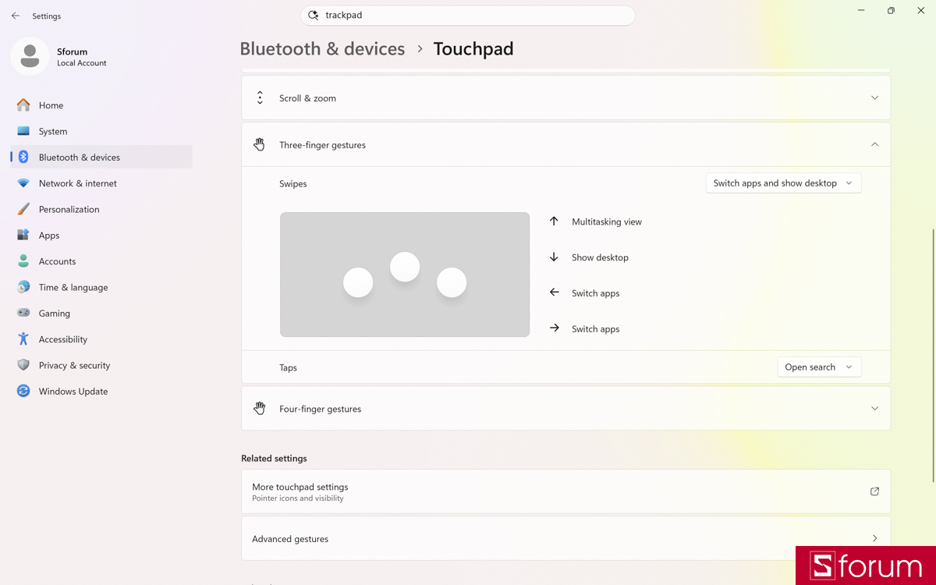Click the Gaming controller icon
This screenshot has height=585, width=936.
[23, 313]
